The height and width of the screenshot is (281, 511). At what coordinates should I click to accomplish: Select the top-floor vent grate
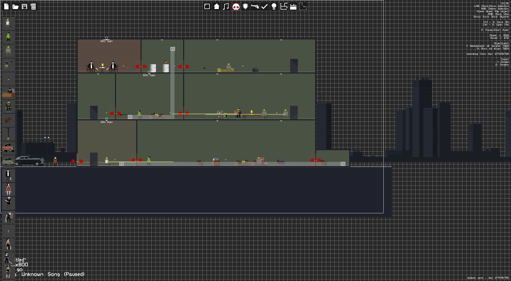tap(172, 49)
